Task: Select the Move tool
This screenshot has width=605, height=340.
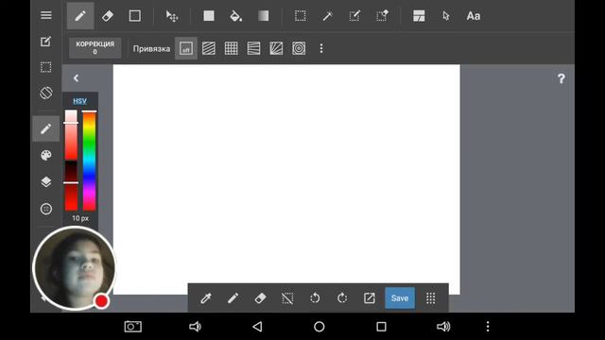Action: pyautogui.click(x=171, y=16)
